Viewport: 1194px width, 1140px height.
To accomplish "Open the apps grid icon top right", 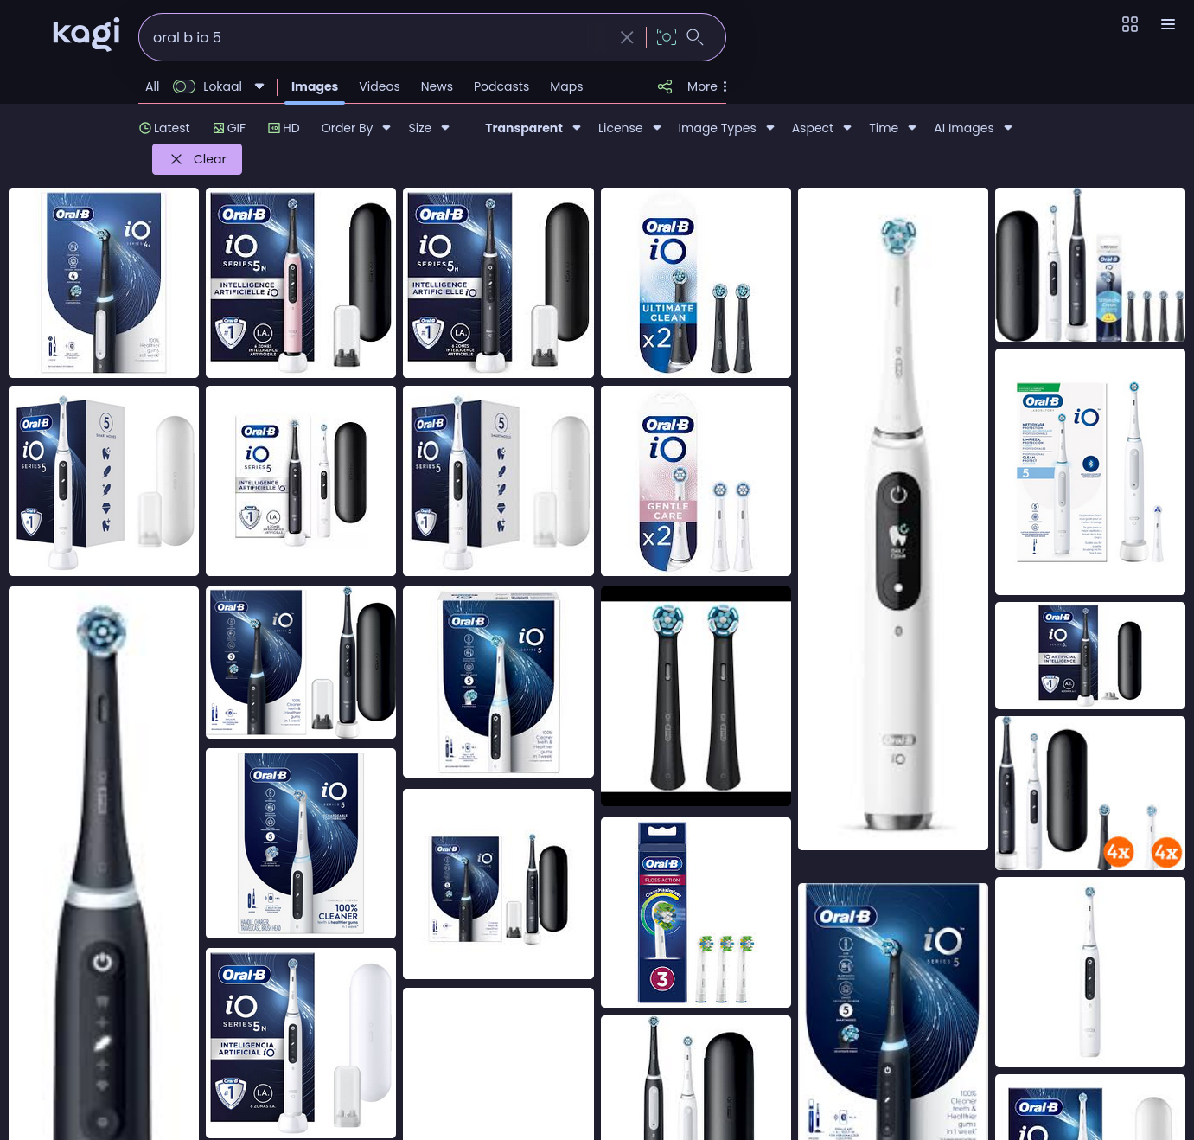I will [x=1130, y=24].
